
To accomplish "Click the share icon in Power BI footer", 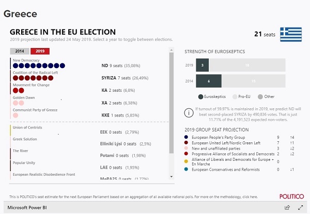I will 287,207.
